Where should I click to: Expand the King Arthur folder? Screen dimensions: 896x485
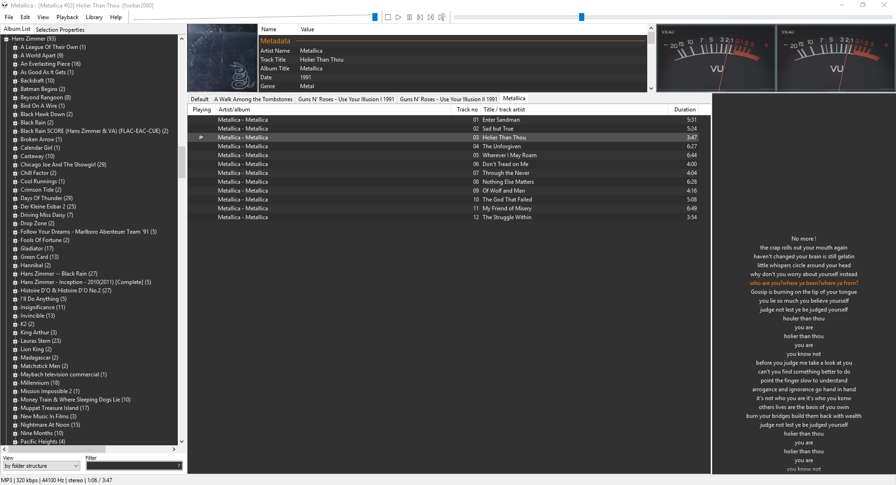pyautogui.click(x=15, y=333)
